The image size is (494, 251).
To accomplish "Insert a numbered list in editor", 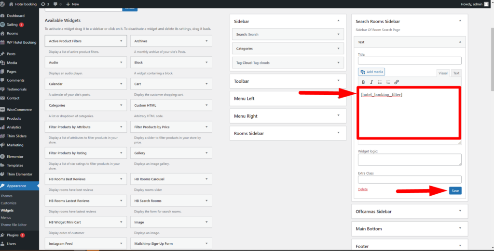I will point(388,82).
